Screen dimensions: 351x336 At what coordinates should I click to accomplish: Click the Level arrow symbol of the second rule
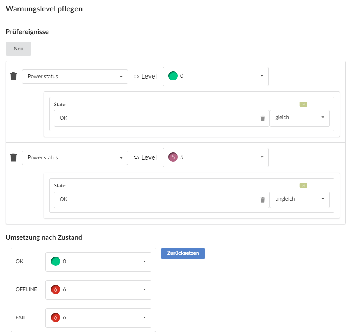136,157
